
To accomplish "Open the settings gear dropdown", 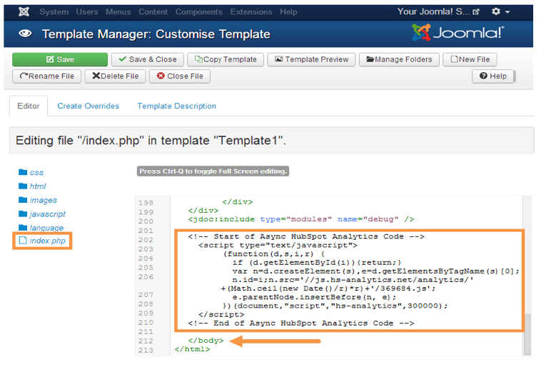I will coord(500,11).
